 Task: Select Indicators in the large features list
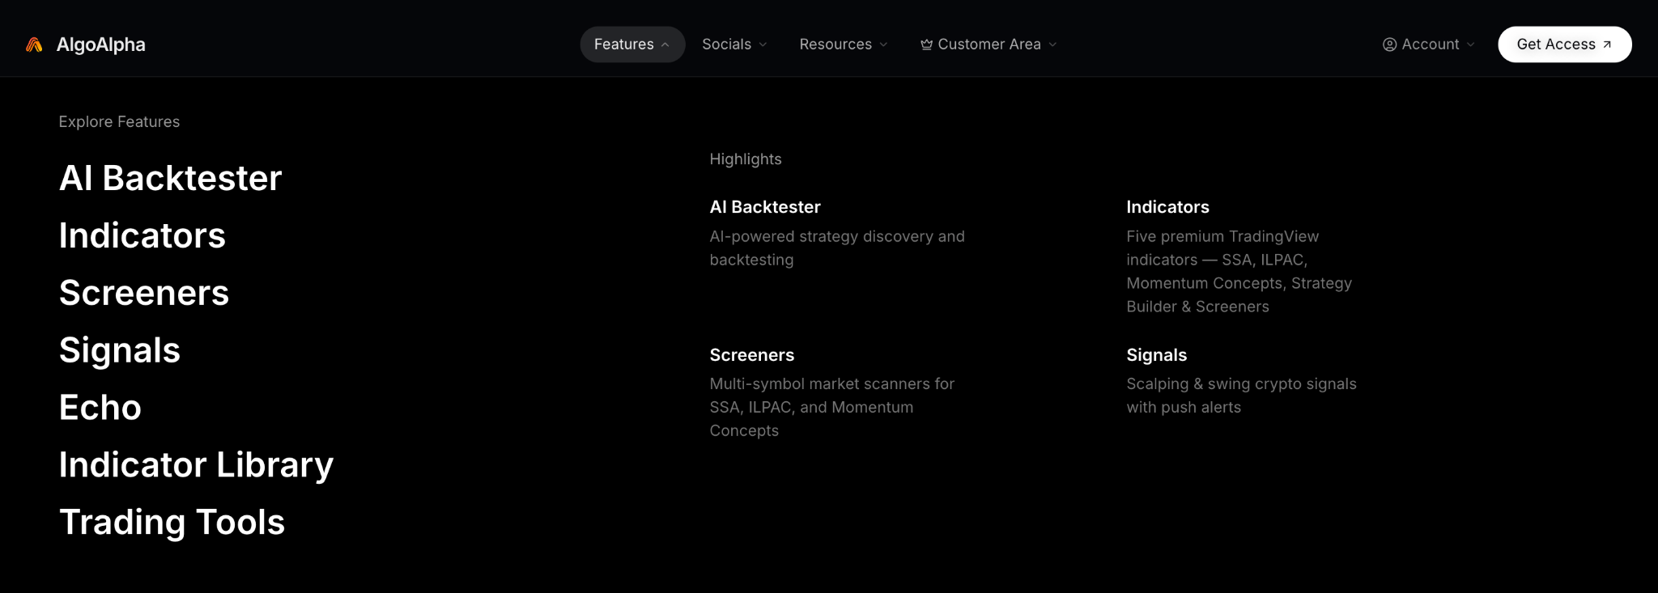[142, 235]
